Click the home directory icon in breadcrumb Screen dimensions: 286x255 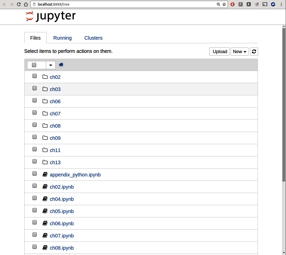(x=61, y=65)
